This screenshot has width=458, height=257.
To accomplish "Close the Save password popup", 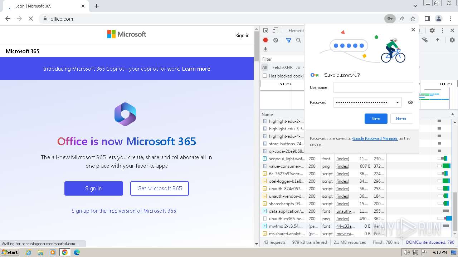I will (413, 30).
